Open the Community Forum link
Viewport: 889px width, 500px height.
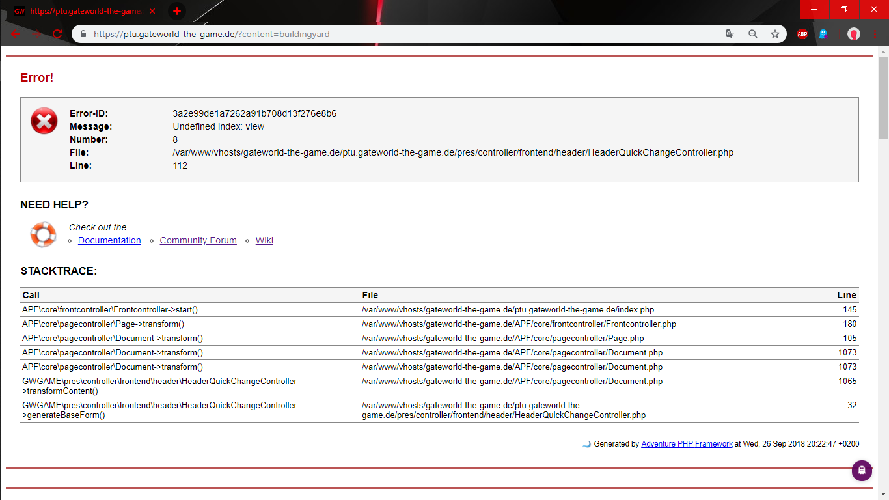point(198,240)
